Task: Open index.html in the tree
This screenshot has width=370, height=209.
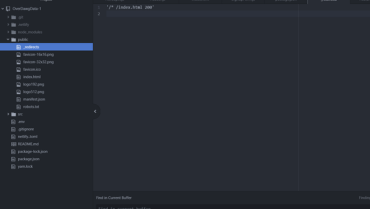Action: pos(32,77)
